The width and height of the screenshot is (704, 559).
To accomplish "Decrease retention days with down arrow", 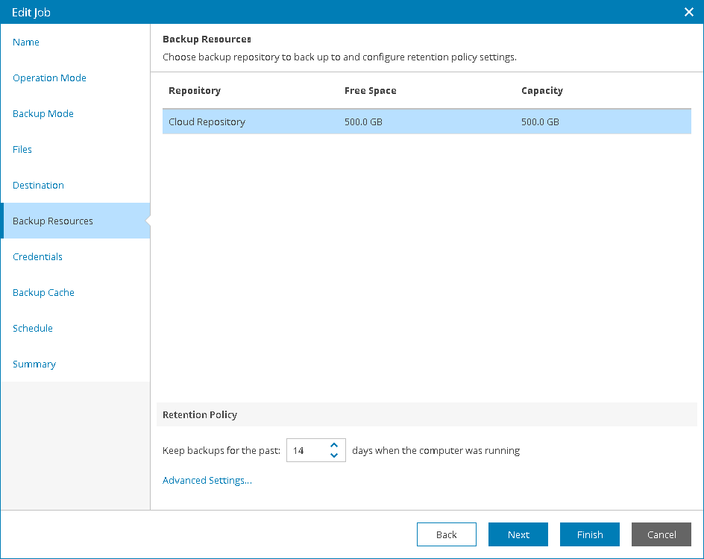I will 334,455.
